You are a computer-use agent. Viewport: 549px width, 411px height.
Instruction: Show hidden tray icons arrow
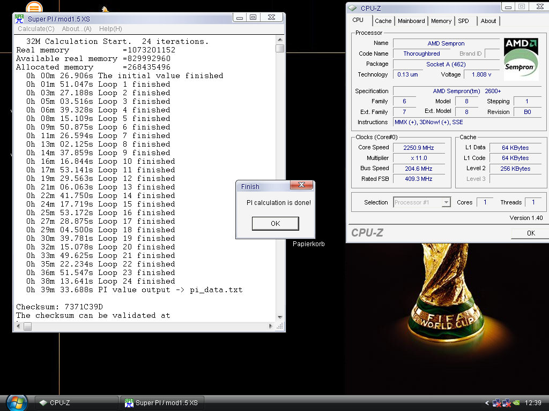[x=487, y=403]
